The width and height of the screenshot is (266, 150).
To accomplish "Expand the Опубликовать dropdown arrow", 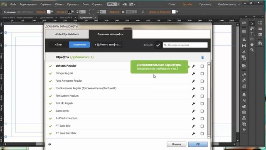I will click(x=239, y=4).
